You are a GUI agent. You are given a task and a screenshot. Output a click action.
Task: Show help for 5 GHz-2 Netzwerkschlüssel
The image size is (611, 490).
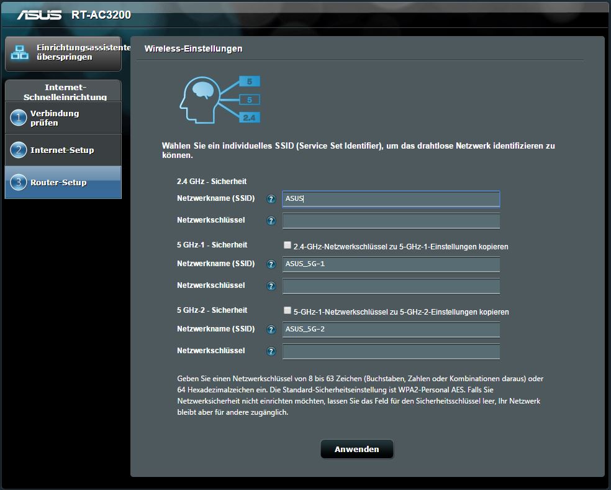tap(271, 351)
